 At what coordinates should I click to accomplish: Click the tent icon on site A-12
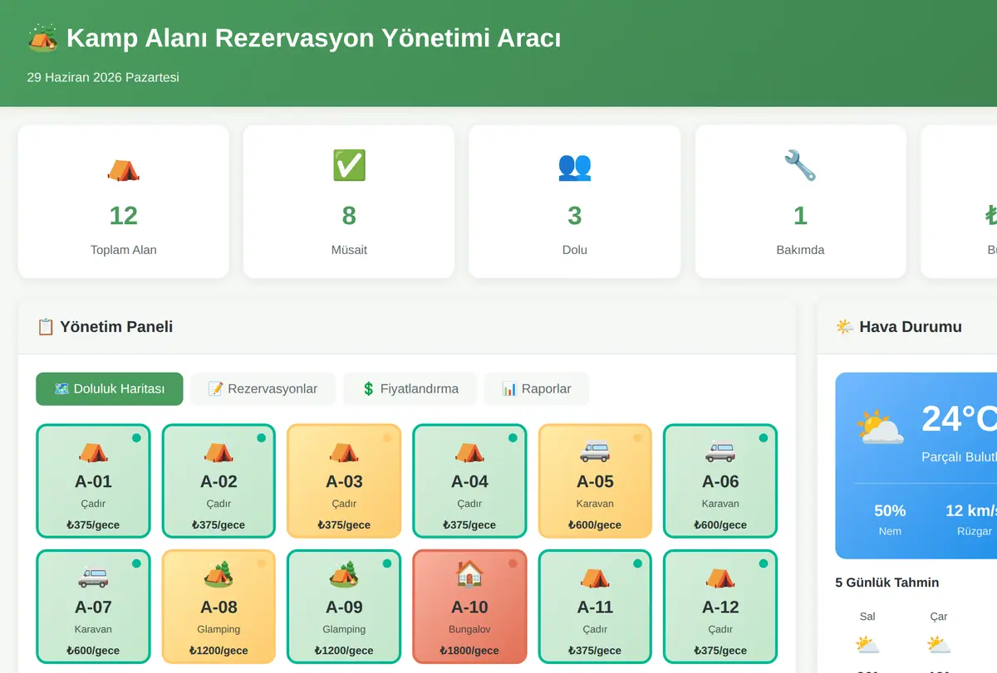point(720,577)
